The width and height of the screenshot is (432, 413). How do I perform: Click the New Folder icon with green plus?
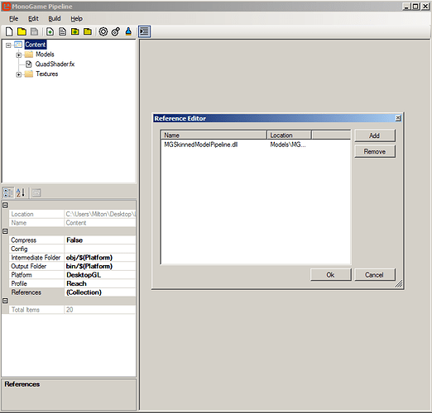pyautogui.click(x=75, y=31)
